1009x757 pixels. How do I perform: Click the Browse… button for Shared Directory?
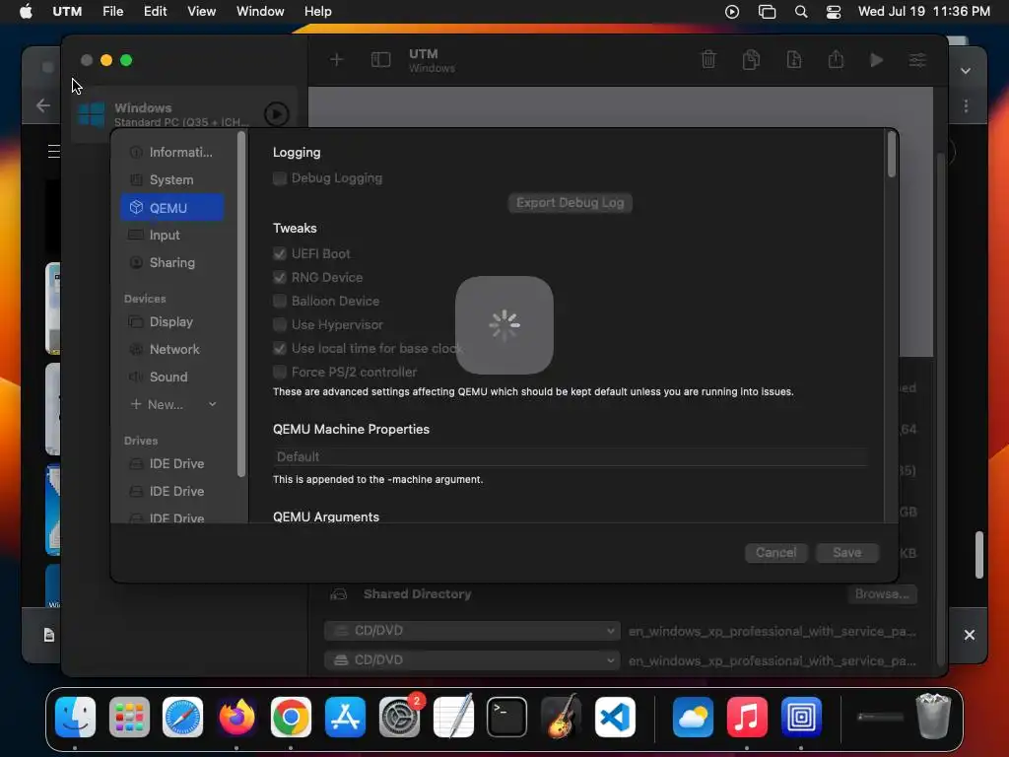[x=882, y=594]
